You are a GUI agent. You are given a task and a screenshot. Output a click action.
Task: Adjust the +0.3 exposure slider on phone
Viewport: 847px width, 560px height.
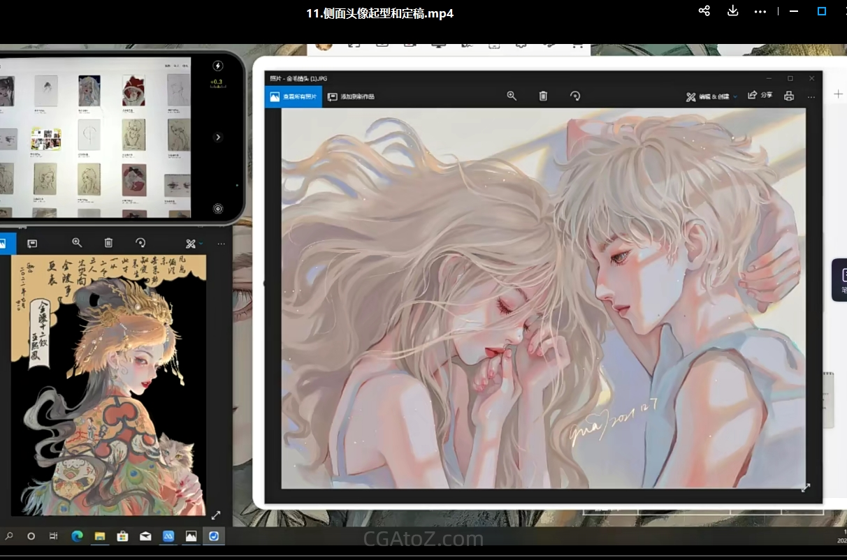(218, 84)
